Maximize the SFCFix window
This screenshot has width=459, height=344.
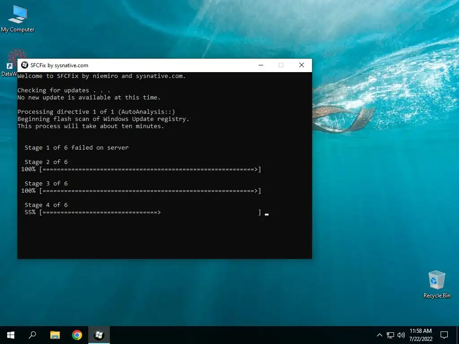point(281,65)
